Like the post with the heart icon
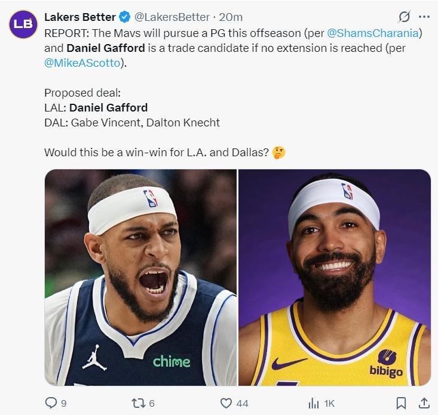 point(226,403)
